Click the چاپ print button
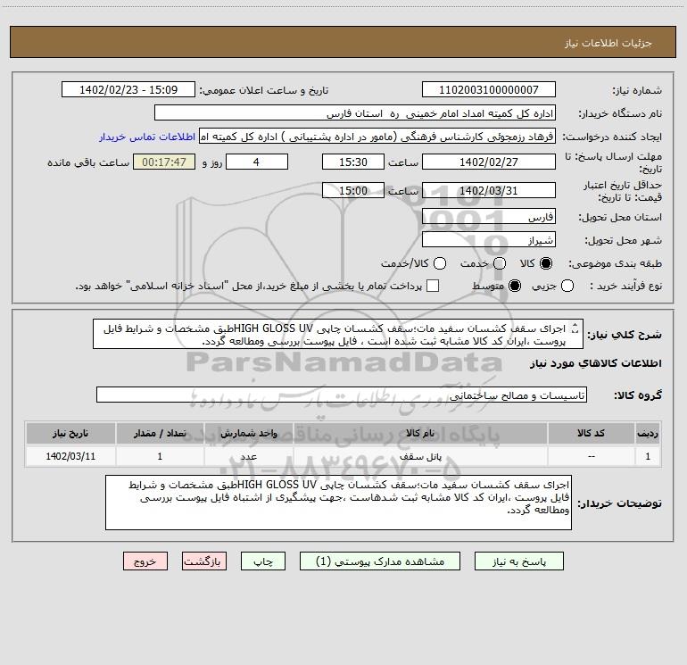The width and height of the screenshot is (687, 665). (263, 561)
